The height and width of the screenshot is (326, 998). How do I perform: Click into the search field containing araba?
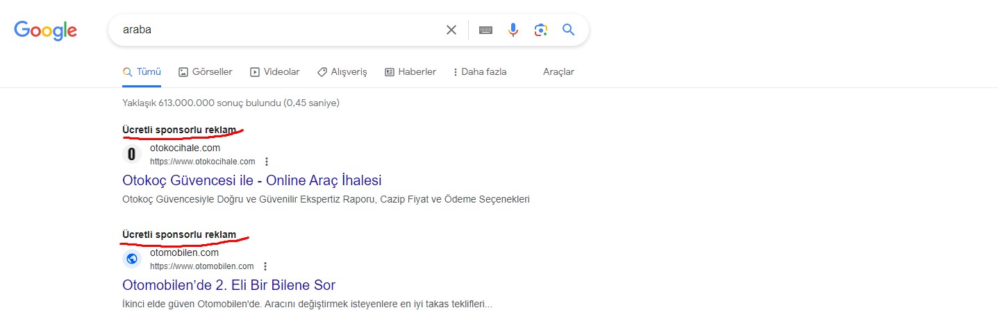(278, 30)
